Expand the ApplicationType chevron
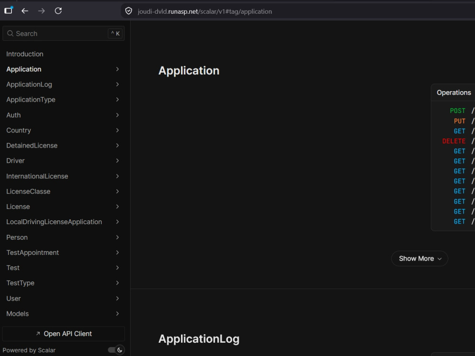Image resolution: width=475 pixels, height=356 pixels. (117, 100)
